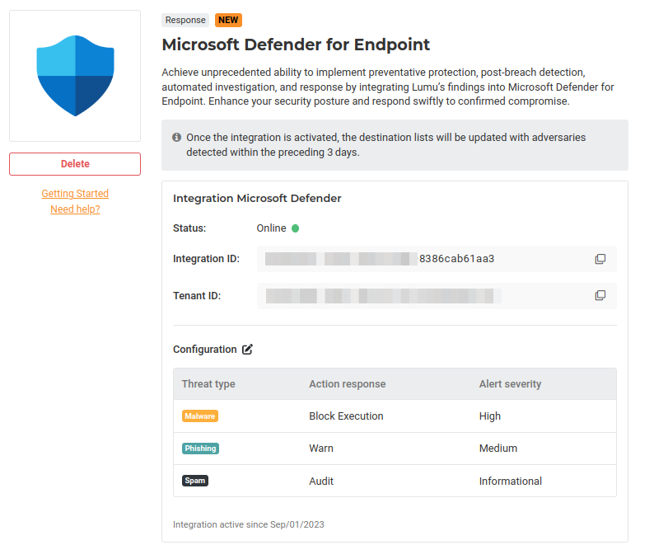Click the Alert severity column header
Viewport: 654px width, 559px height.
510,384
